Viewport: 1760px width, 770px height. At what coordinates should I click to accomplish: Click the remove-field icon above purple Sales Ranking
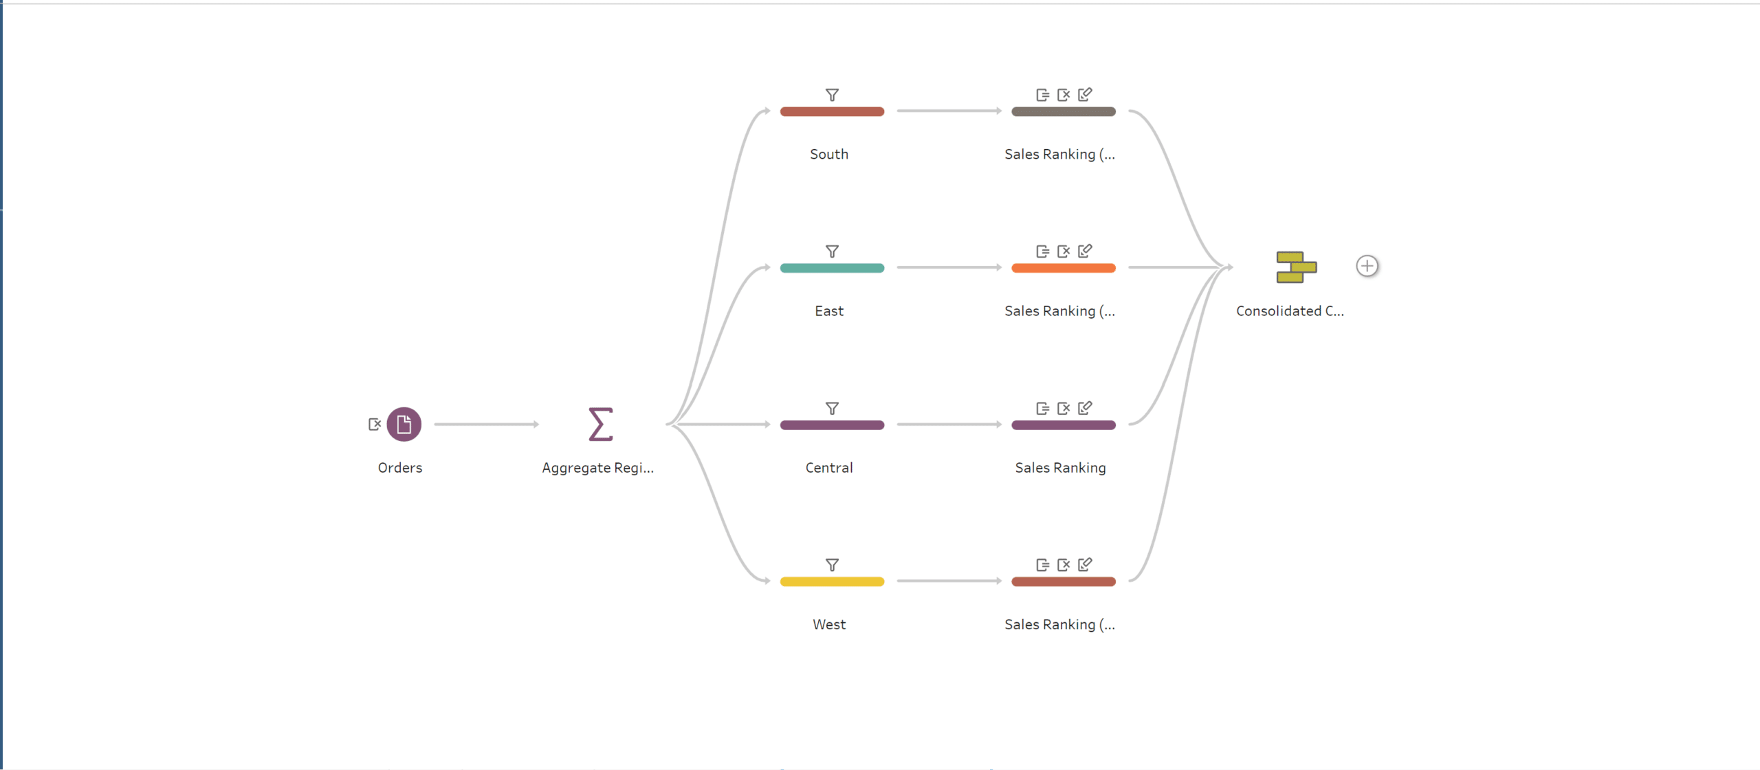point(1064,409)
